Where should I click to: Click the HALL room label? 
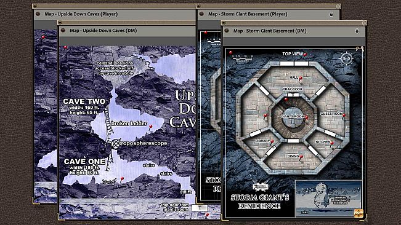pyautogui.click(x=294, y=77)
